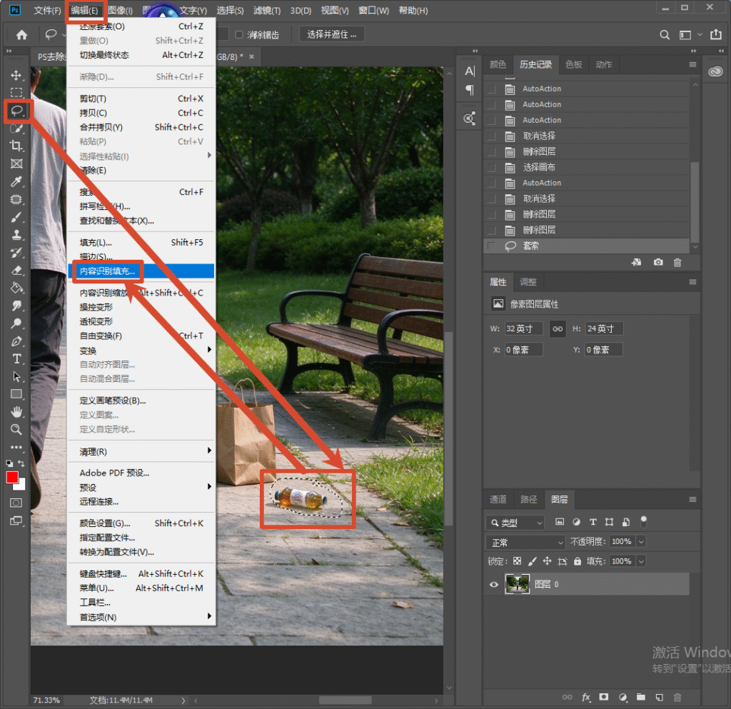
Task: Click the red foreground color swatch
Action: click(11, 477)
